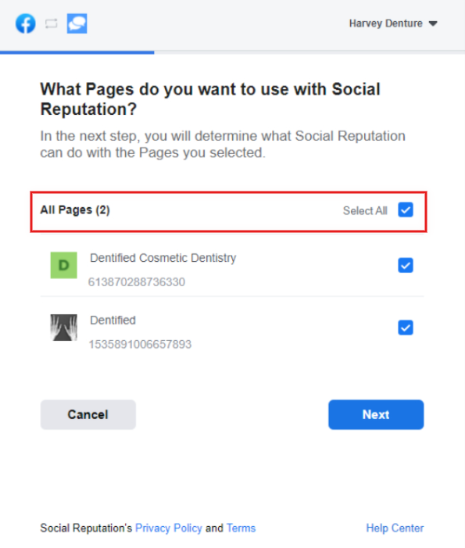
Task: Open the Help Center link
Action: [395, 528]
